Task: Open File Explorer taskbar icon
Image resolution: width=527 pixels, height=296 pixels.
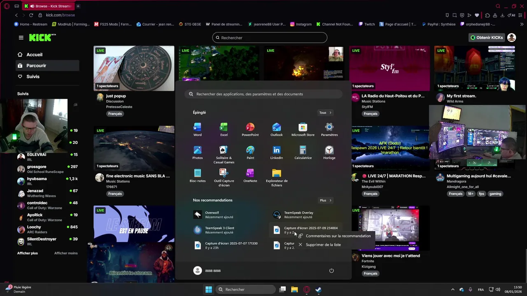Action: tap(294, 289)
